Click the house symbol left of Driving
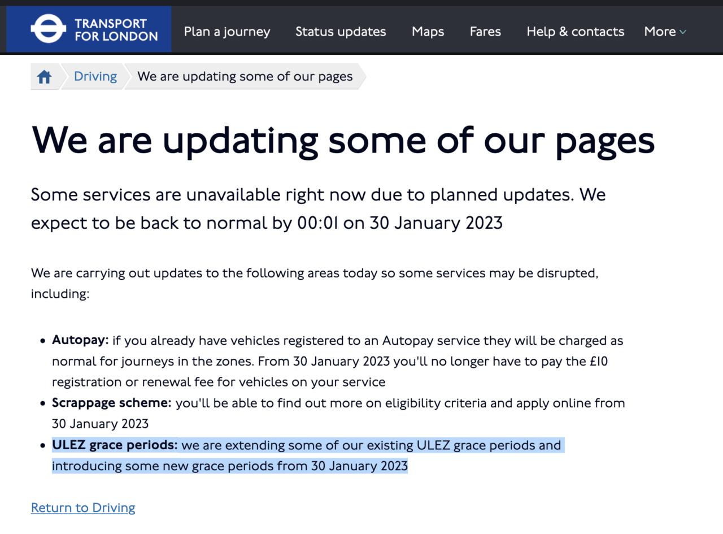 pyautogui.click(x=44, y=76)
